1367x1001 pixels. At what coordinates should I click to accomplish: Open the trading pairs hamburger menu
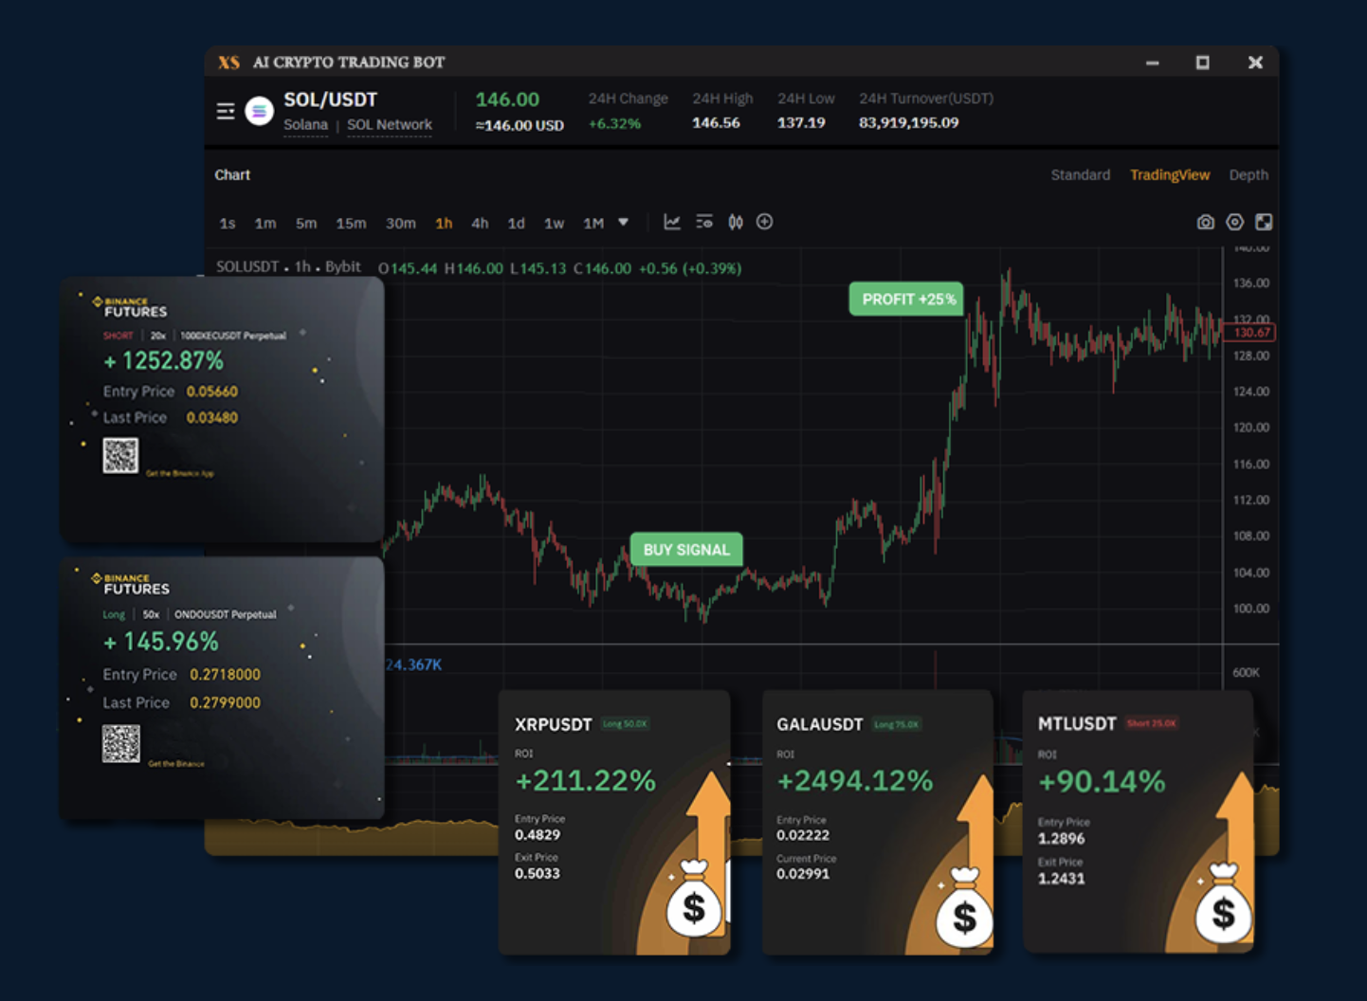[x=226, y=111]
